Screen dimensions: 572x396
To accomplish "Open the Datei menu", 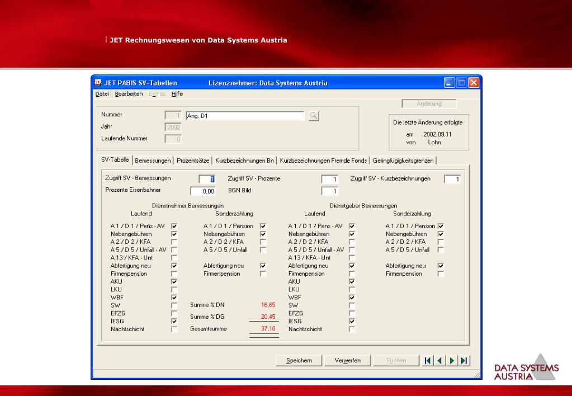I will click(x=102, y=94).
